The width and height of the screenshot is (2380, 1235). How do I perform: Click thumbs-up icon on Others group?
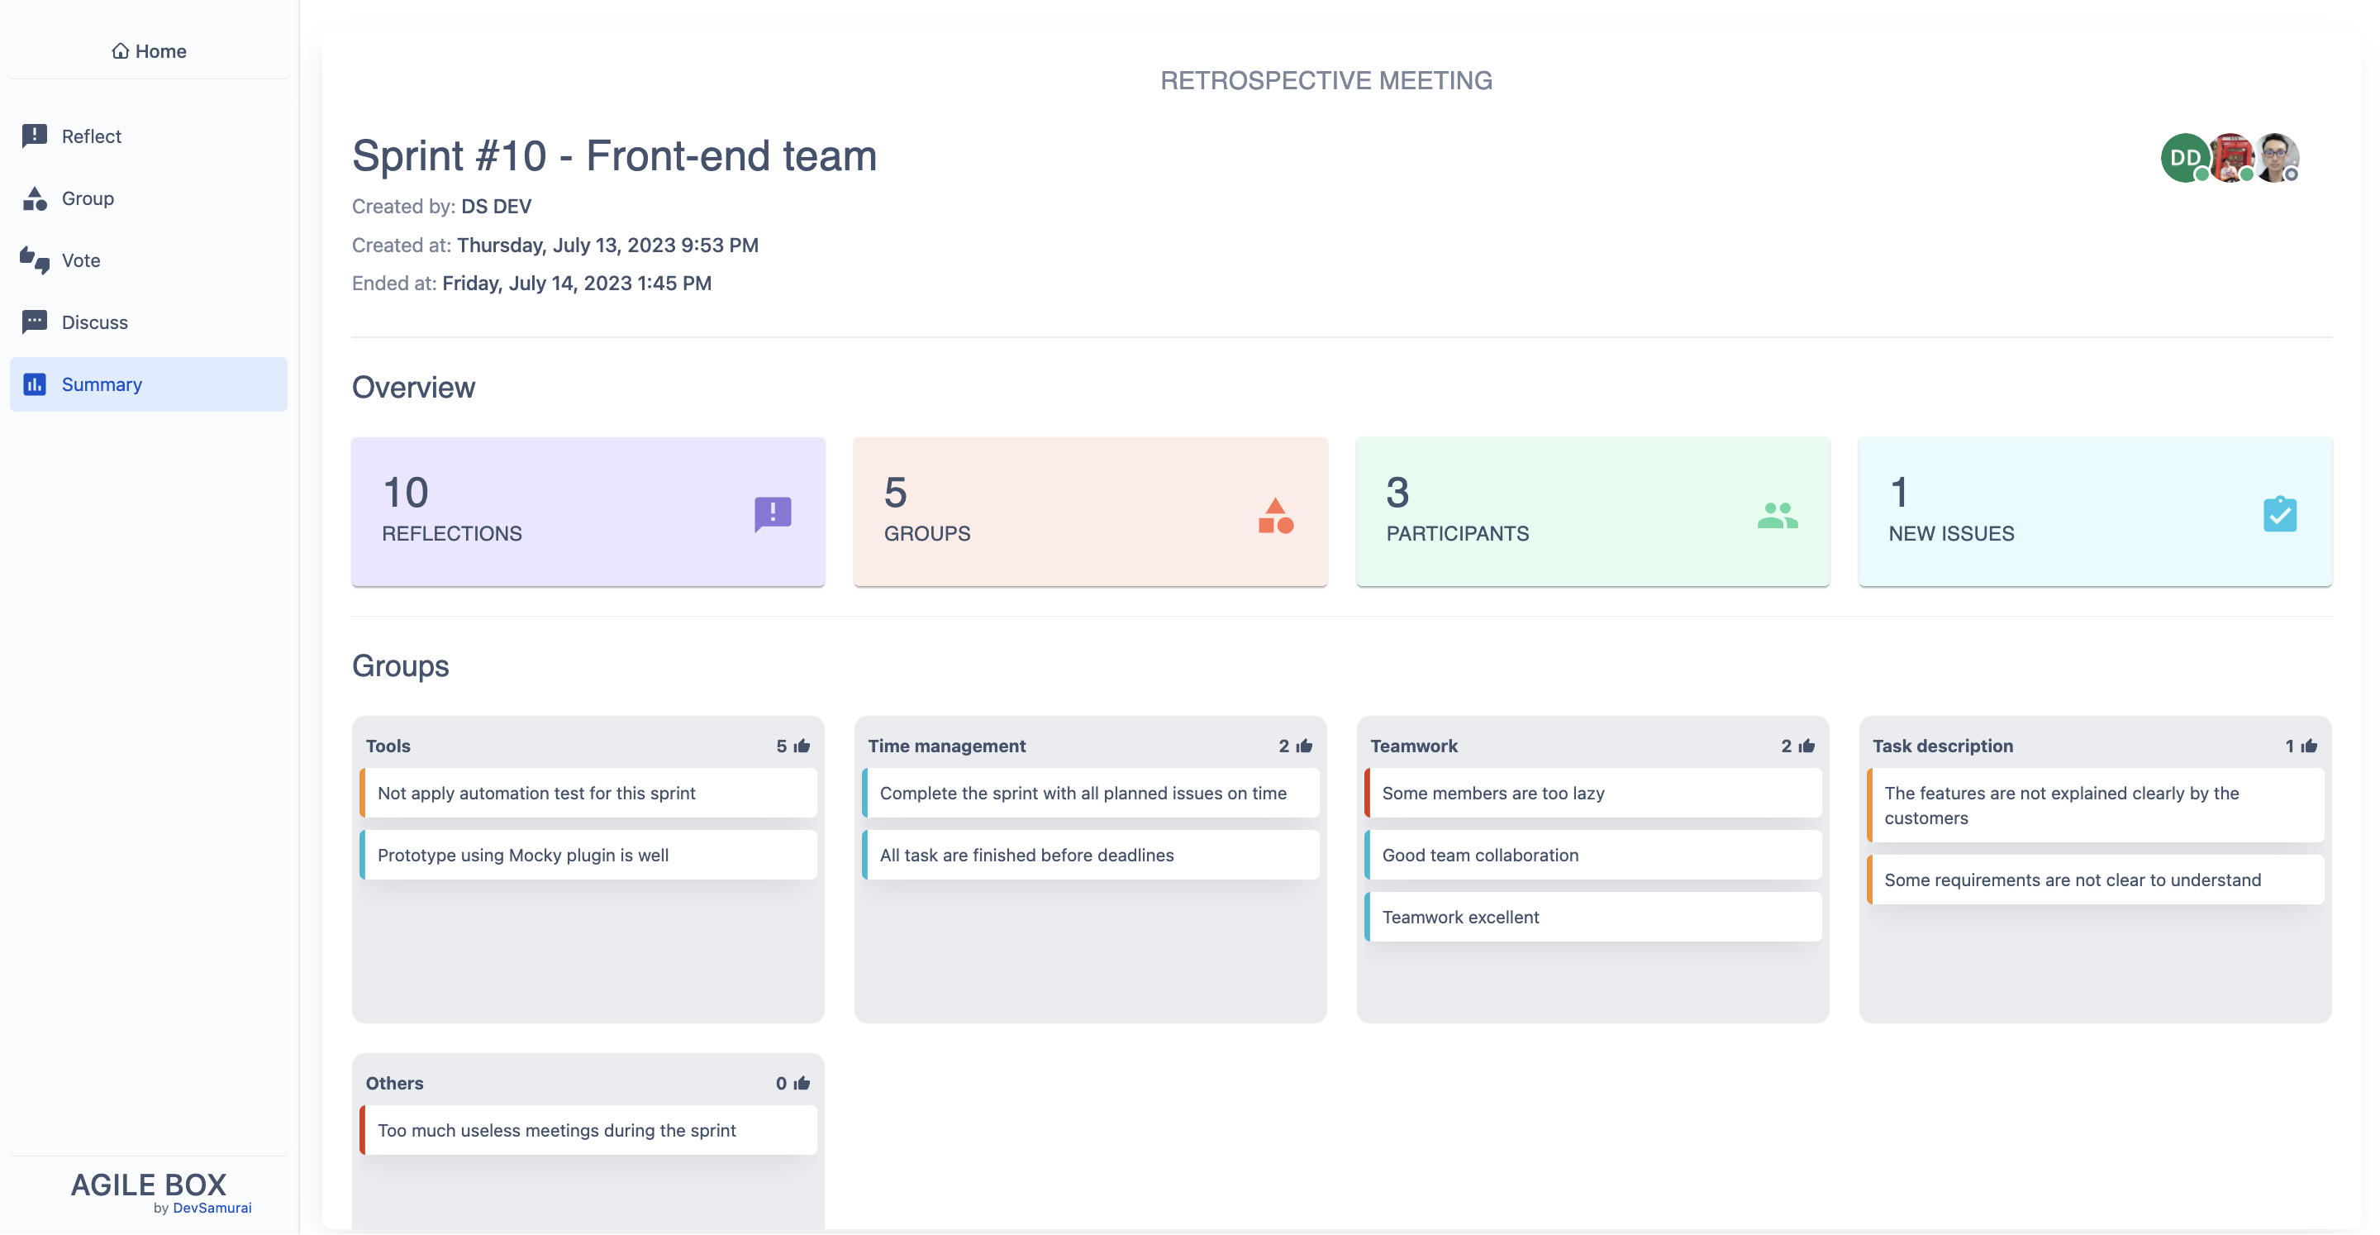(802, 1084)
